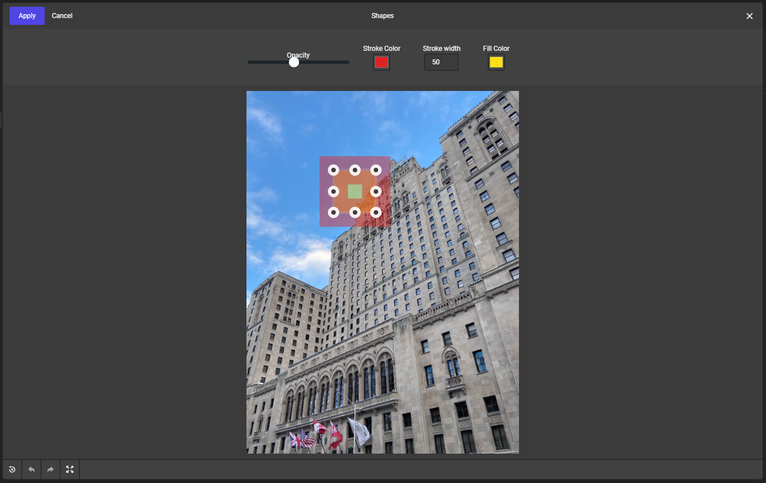Click the Opacity label

pos(298,55)
